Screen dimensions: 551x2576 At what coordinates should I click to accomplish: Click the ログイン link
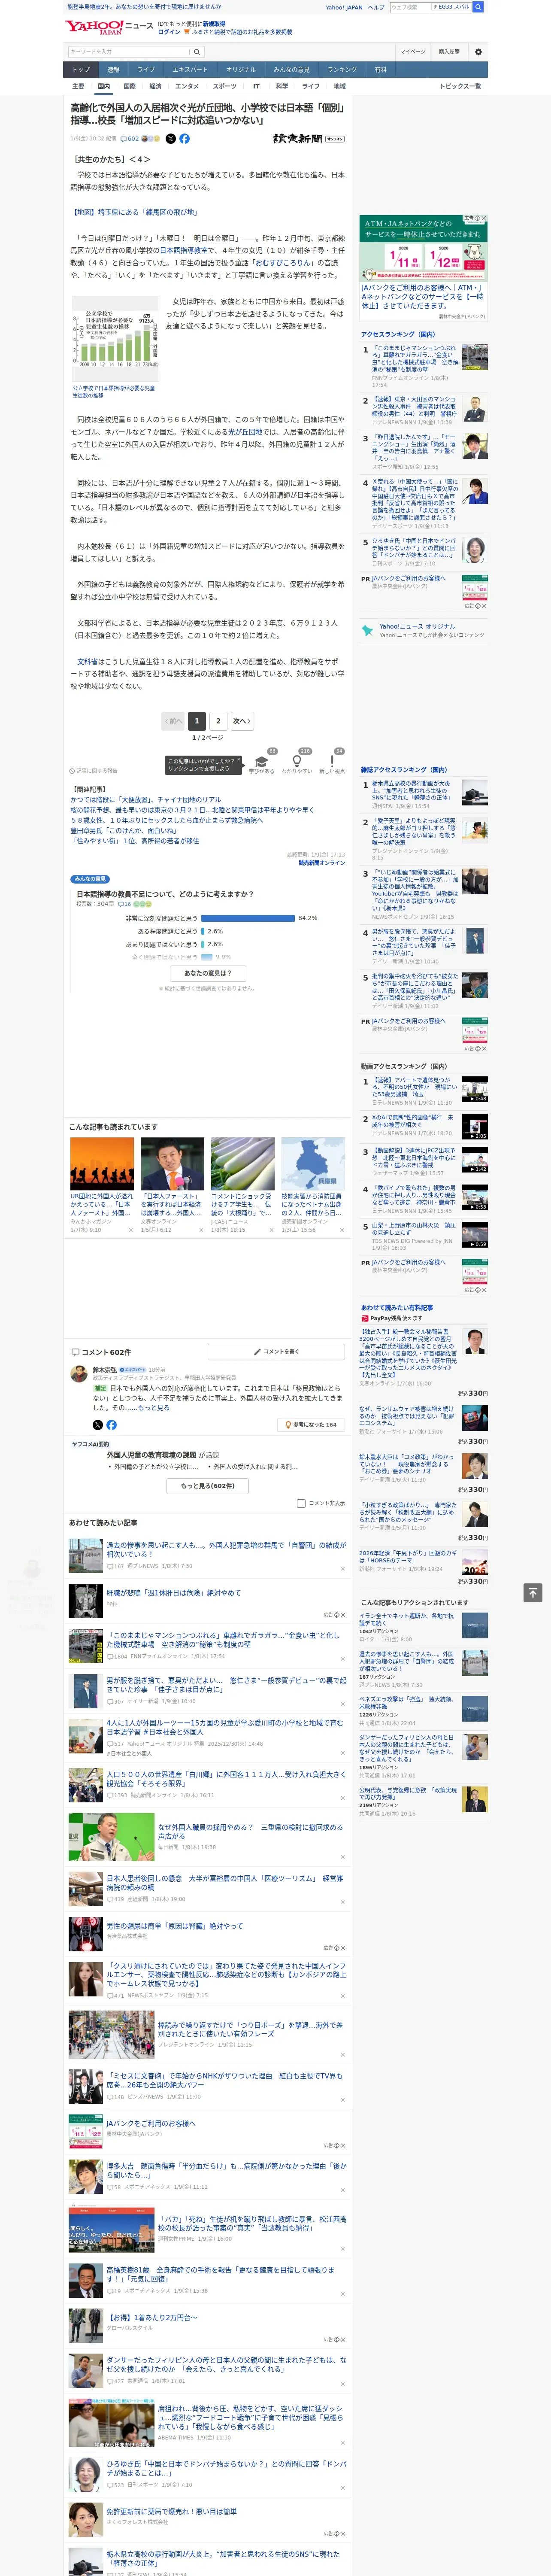click(x=169, y=32)
